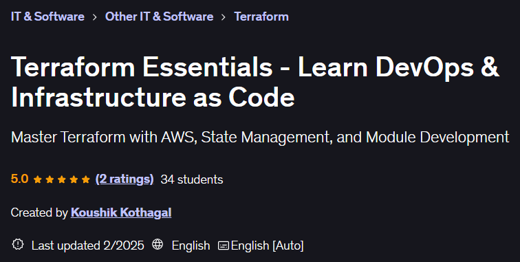Click the closed captions icon
The height and width of the screenshot is (262, 520).
click(223, 245)
